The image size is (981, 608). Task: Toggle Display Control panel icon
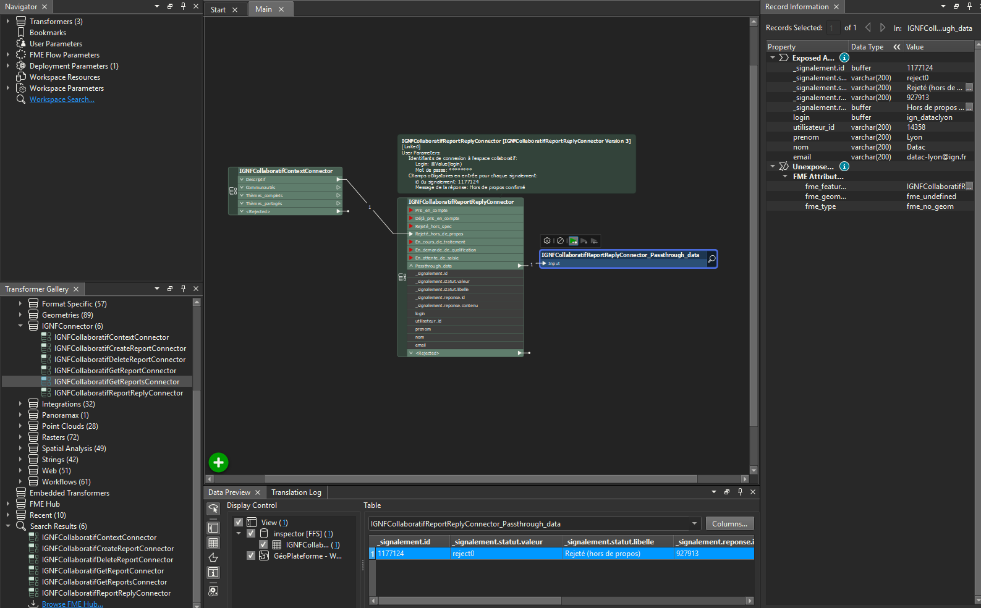click(x=213, y=528)
